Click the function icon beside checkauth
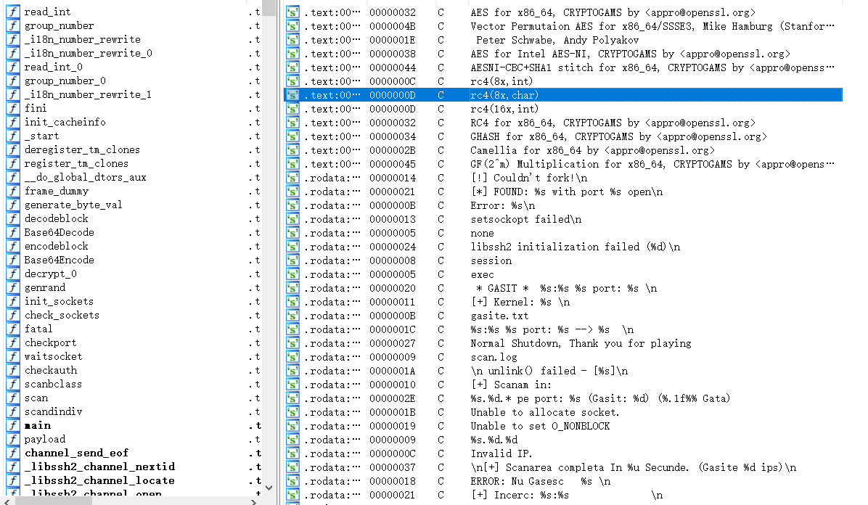The width and height of the screenshot is (868, 505). point(13,370)
